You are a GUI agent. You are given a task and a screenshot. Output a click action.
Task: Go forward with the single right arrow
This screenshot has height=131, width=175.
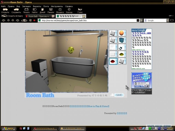point(13,20)
